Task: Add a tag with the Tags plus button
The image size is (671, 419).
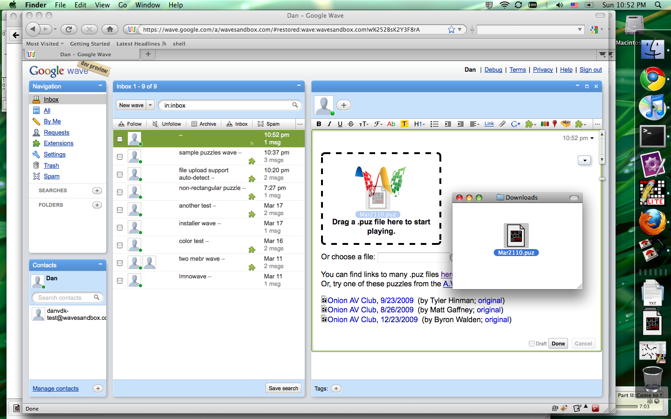Action: 336,388
